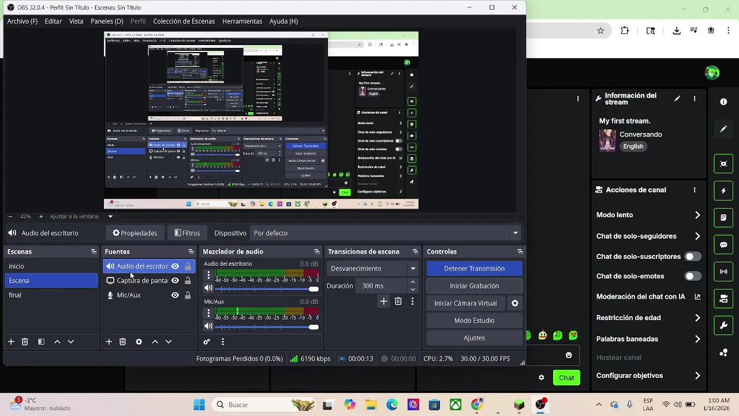Add a new source in Fuentes panel
This screenshot has width=739, height=416.
coord(109,342)
